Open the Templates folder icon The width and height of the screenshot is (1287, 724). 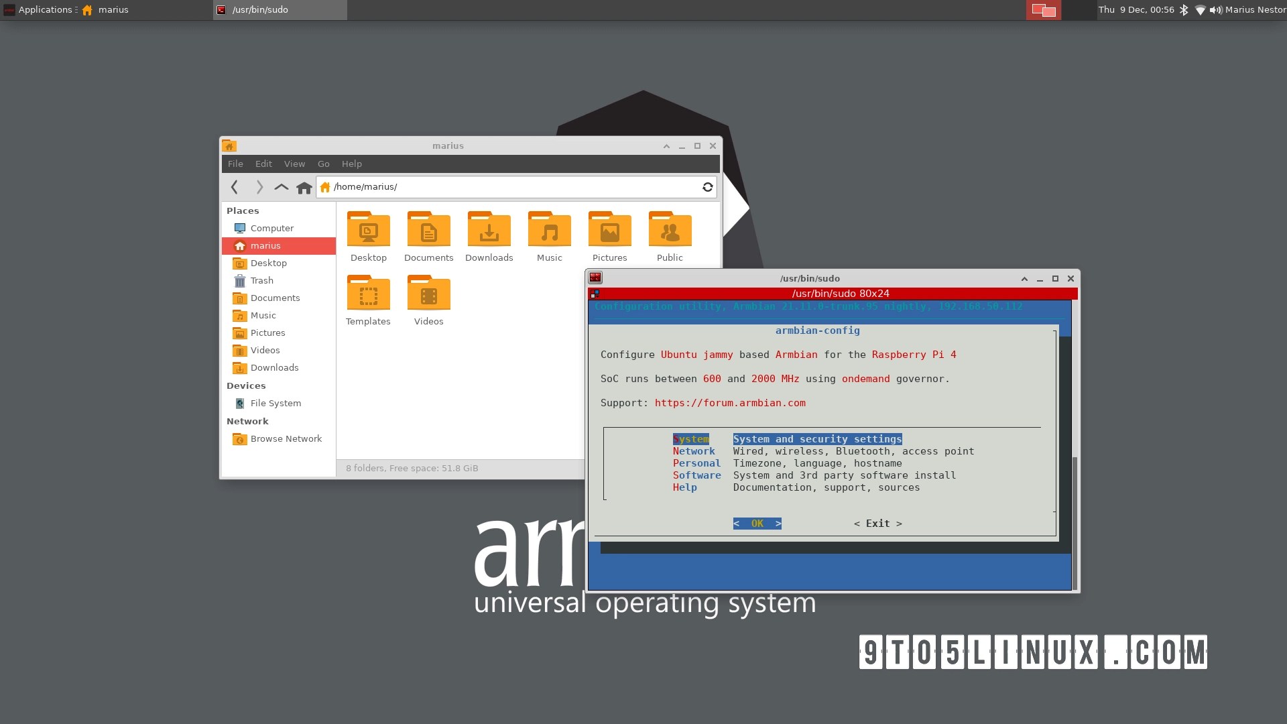click(x=368, y=294)
